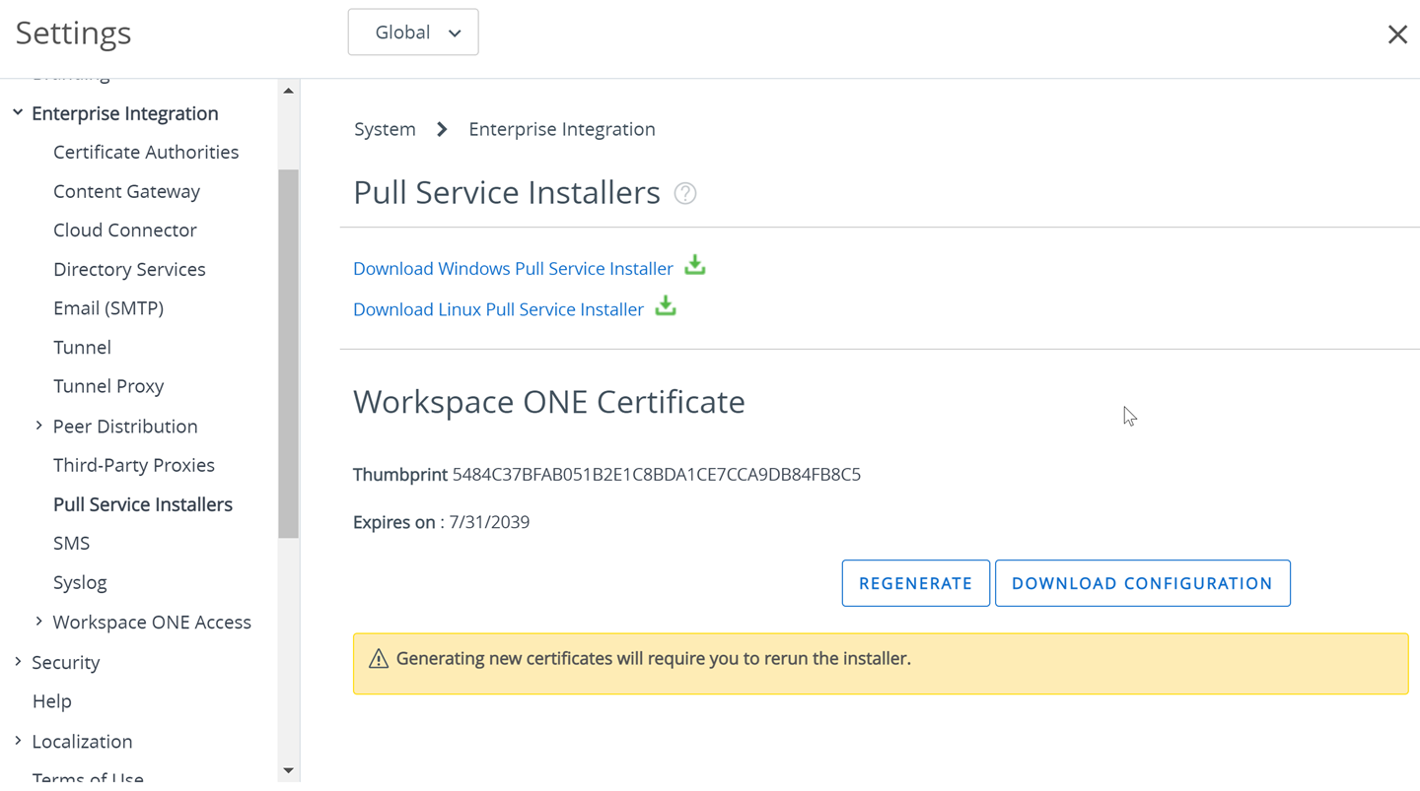The width and height of the screenshot is (1420, 791).
Task: Open the Security settings label
Action: click(65, 662)
